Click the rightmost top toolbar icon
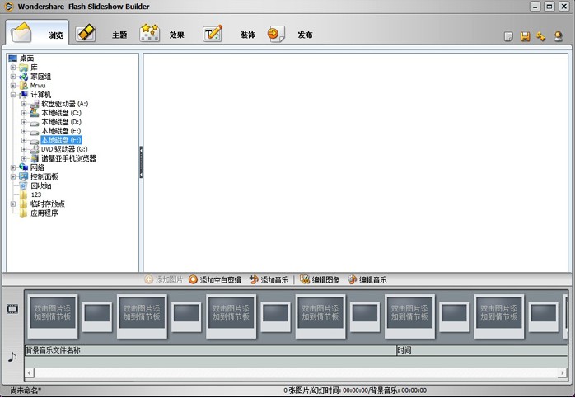575x398 pixels. point(558,37)
